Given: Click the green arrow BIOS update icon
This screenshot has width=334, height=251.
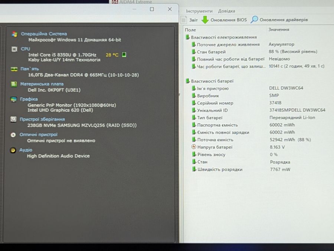Looking at the screenshot, I should coord(205,20).
